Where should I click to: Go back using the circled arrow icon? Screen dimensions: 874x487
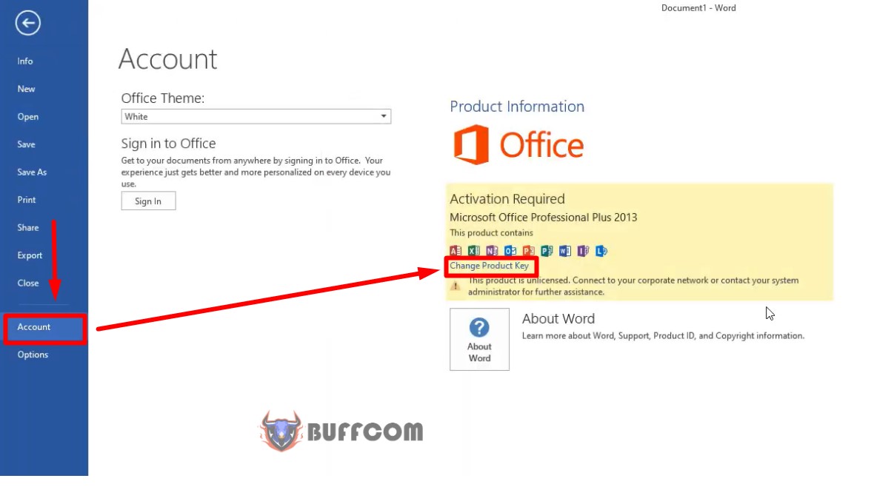pyautogui.click(x=28, y=23)
